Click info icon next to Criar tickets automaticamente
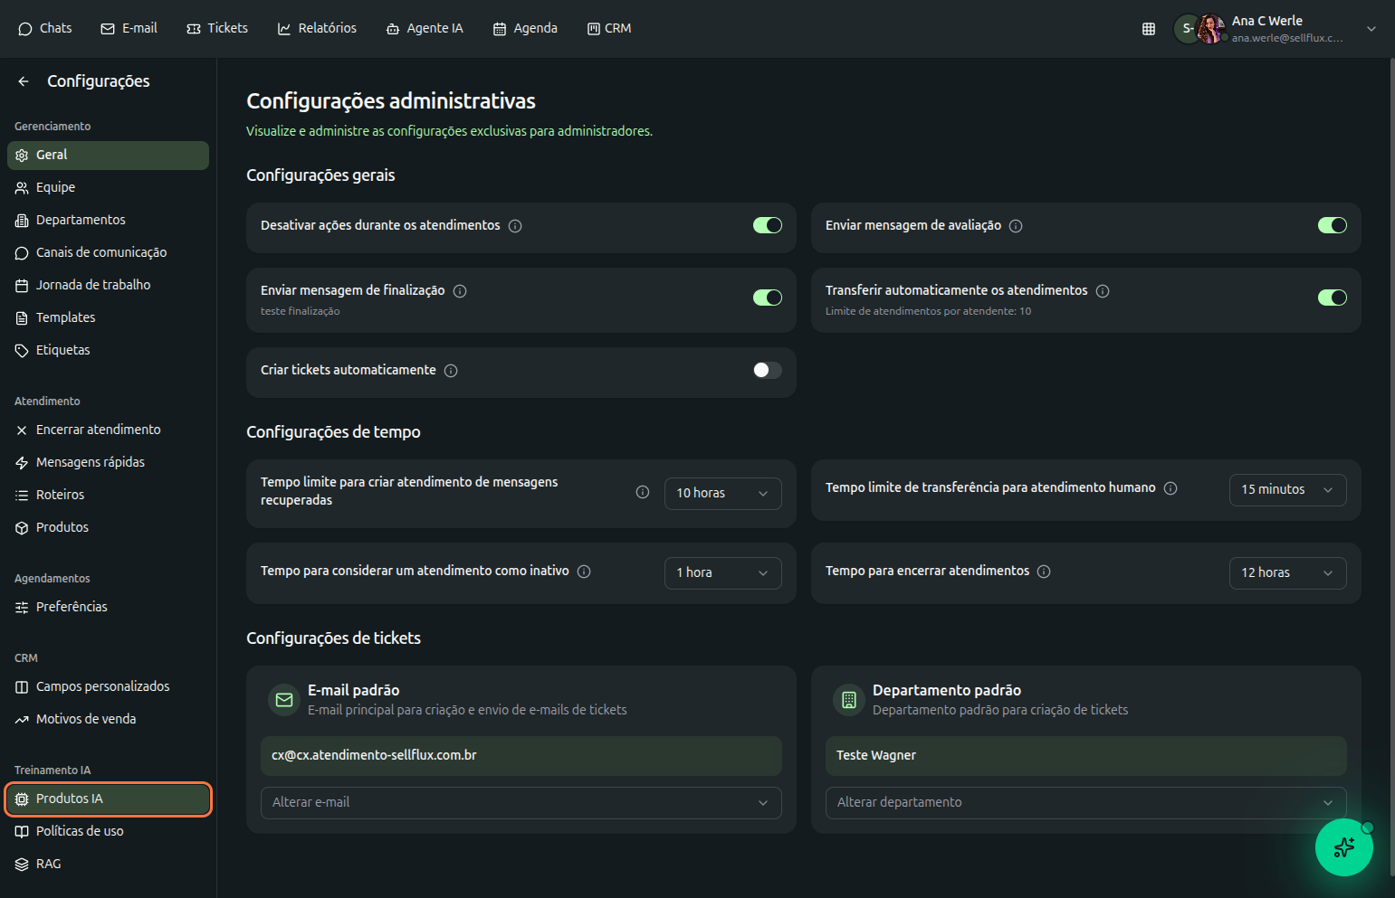1395x898 pixels. [x=451, y=371]
